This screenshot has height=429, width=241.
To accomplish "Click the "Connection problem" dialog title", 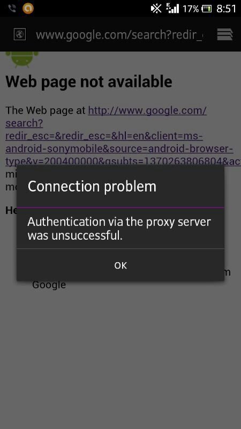I will [x=92, y=187].
